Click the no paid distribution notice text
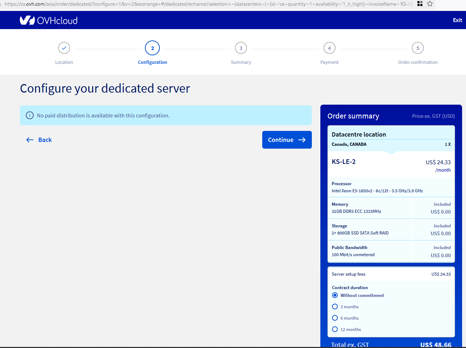Viewport: 466px width, 348px height. click(x=103, y=116)
